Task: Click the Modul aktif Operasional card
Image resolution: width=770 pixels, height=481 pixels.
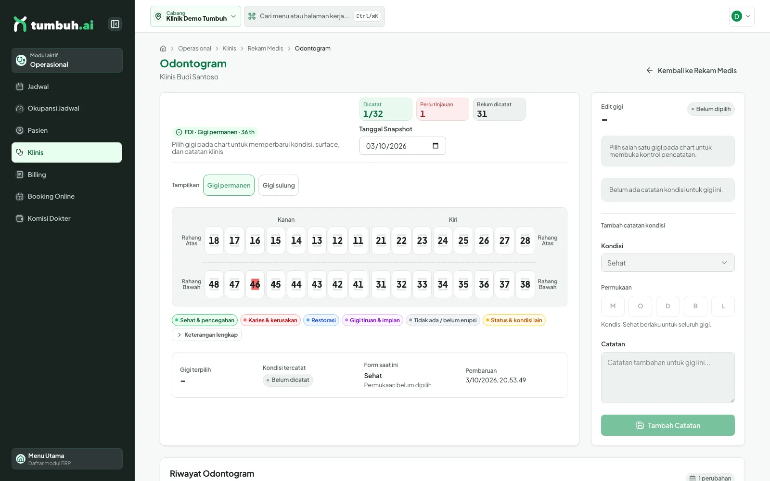Action: pos(67,60)
